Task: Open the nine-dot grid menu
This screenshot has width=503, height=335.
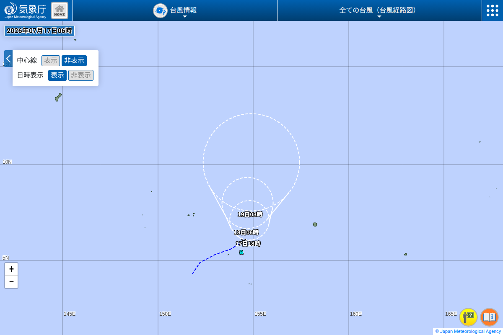Action: tap(493, 10)
